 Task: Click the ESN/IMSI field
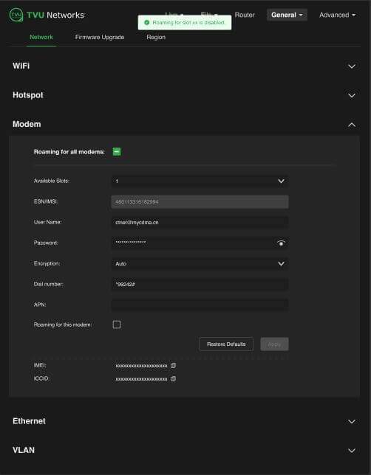pyautogui.click(x=200, y=202)
